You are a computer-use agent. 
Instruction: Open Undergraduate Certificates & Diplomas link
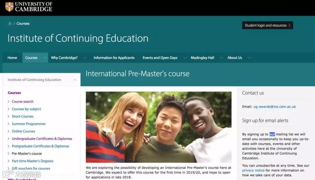tap(42, 139)
